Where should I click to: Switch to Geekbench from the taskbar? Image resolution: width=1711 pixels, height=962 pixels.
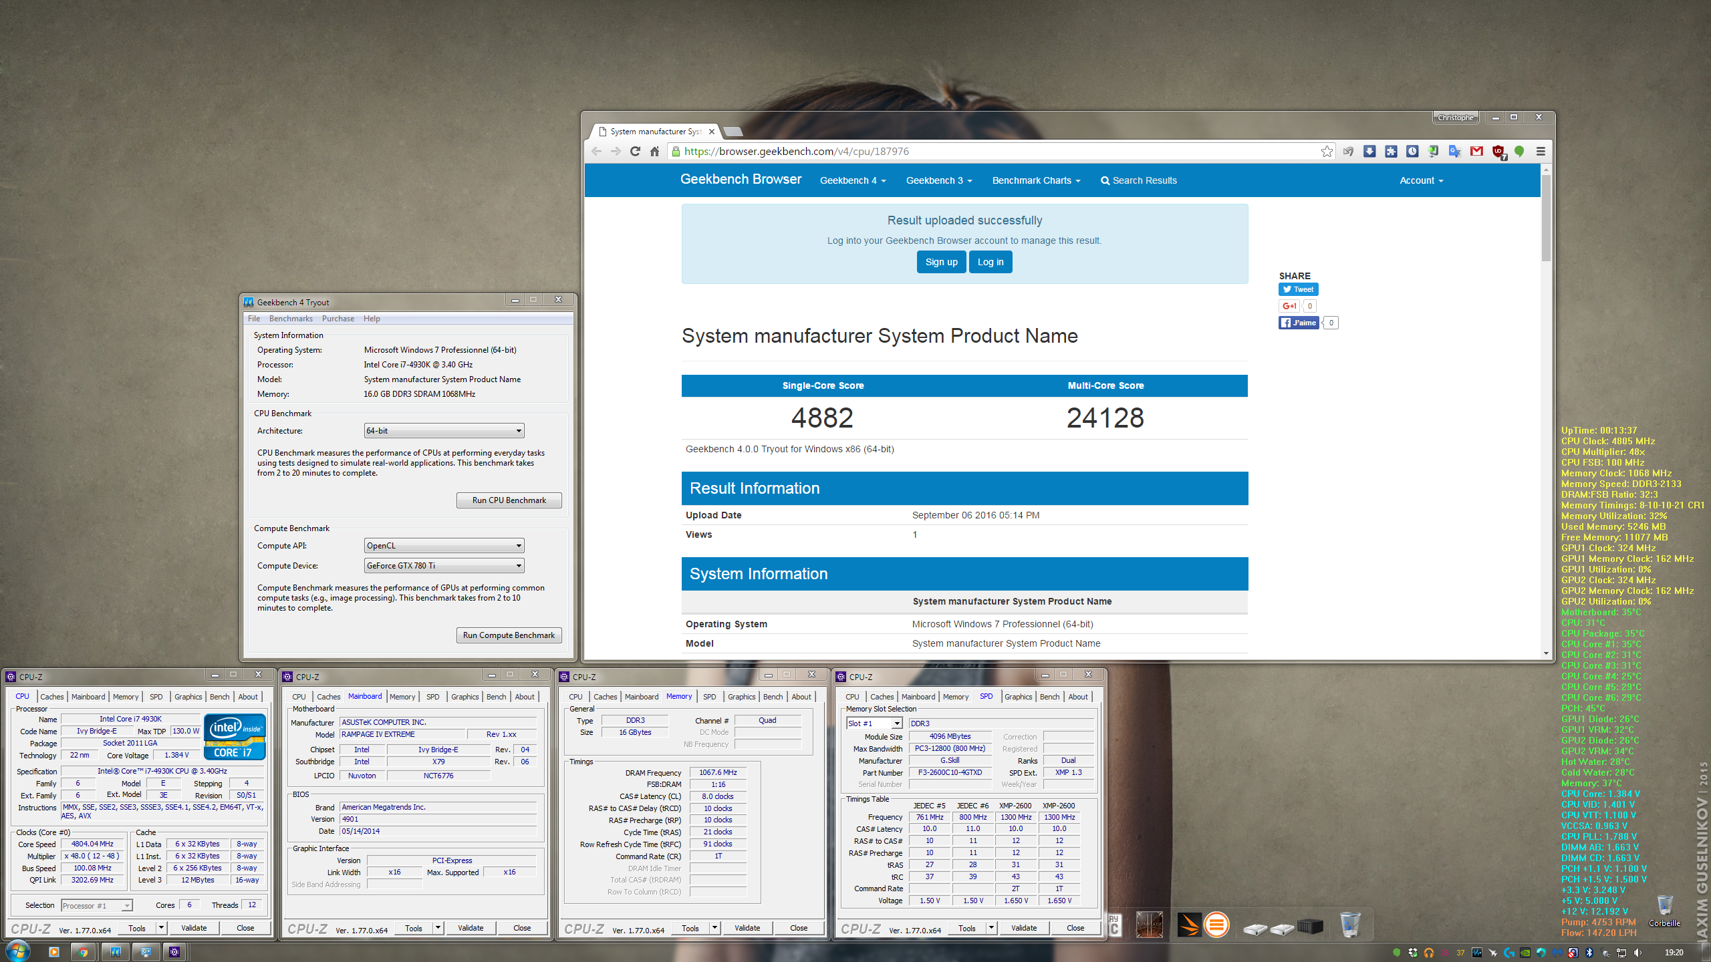(x=115, y=952)
